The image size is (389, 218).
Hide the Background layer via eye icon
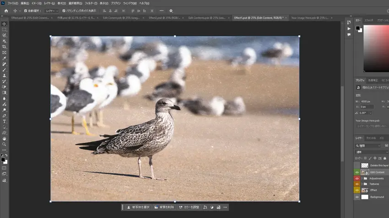[x=357, y=197]
